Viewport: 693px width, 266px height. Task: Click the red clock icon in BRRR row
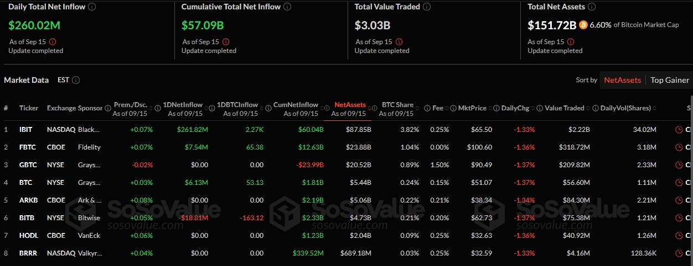(679, 253)
